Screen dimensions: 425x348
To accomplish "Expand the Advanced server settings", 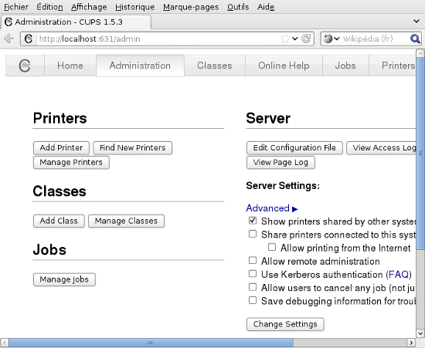I will pyautogui.click(x=272, y=208).
